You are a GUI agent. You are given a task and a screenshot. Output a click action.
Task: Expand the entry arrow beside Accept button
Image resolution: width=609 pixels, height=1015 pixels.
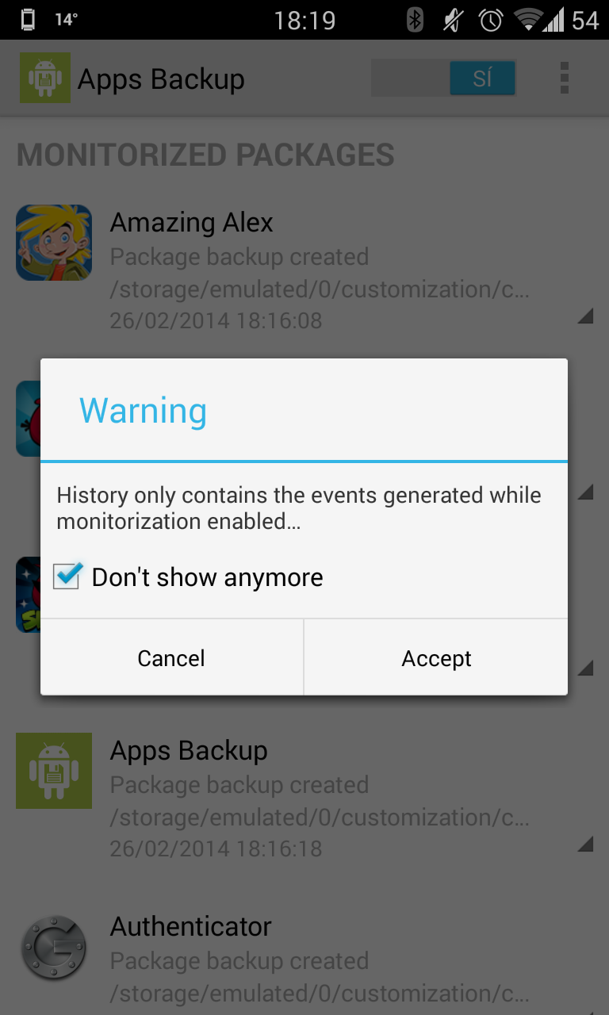click(585, 668)
